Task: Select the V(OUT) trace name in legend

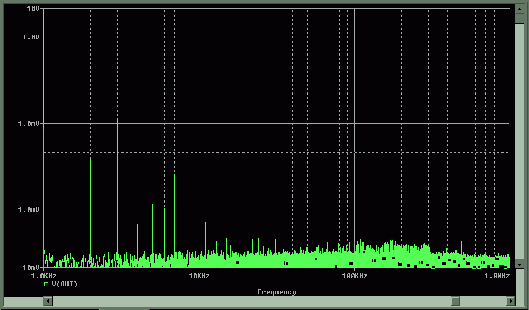Action: (65, 284)
